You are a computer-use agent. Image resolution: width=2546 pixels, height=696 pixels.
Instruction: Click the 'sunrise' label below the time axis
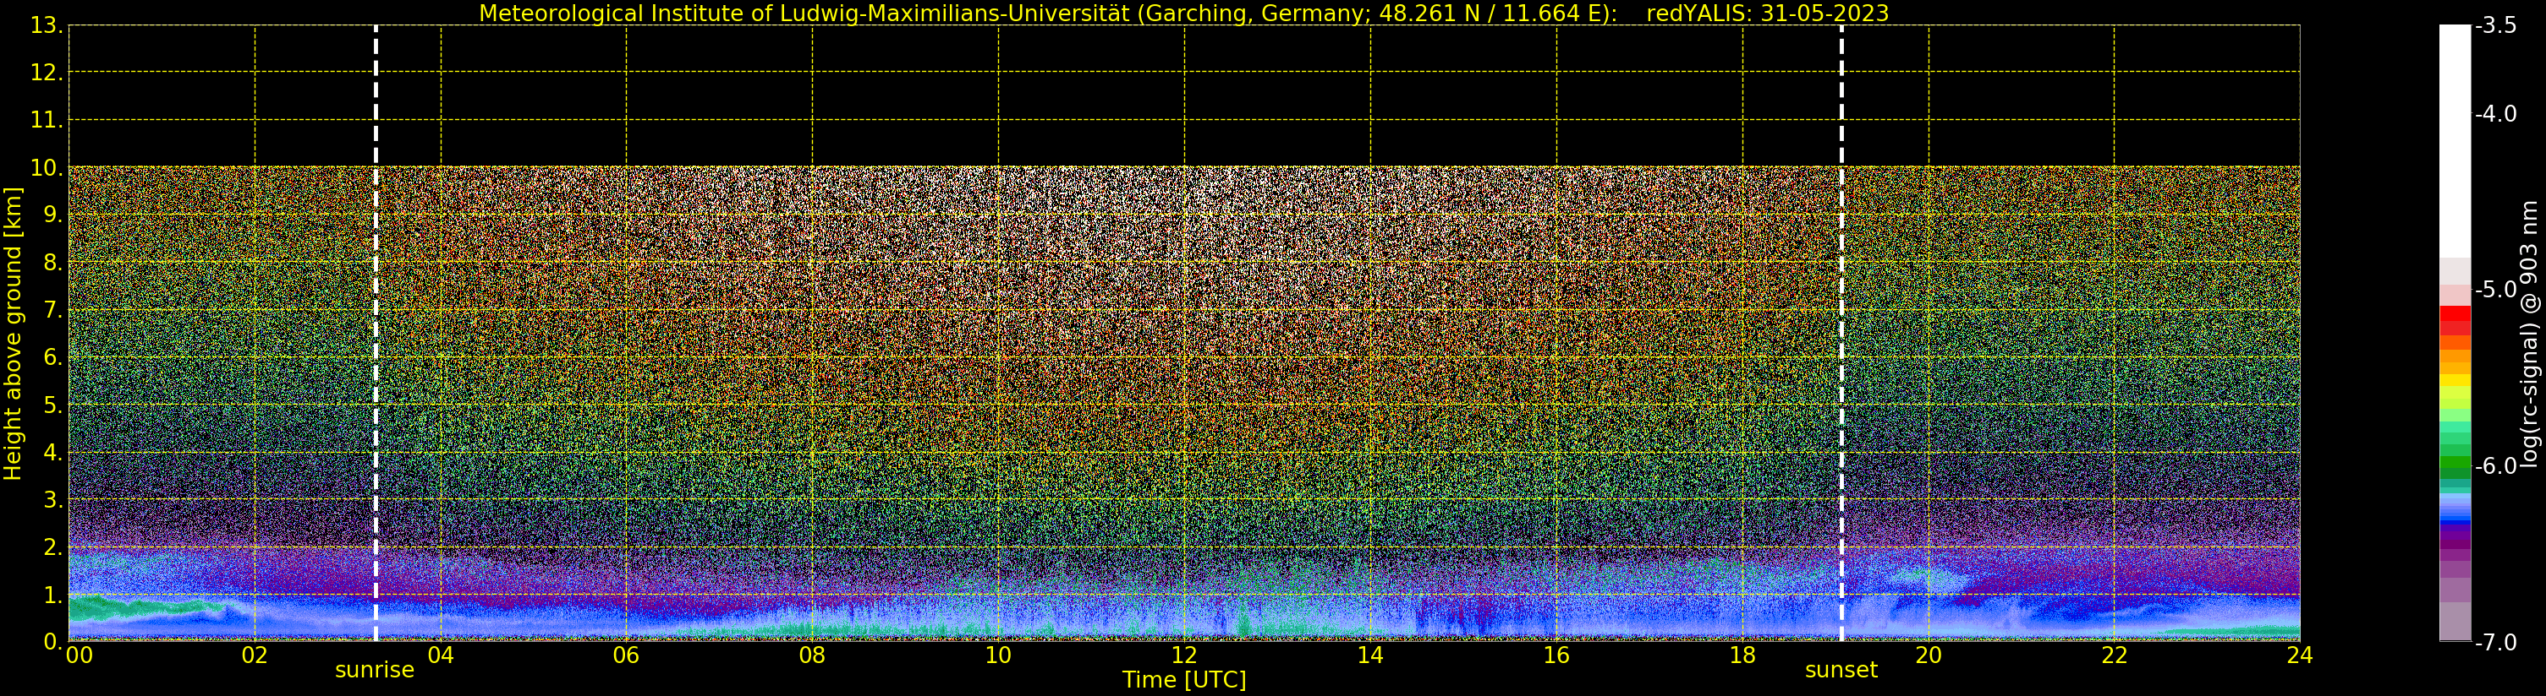(375, 669)
